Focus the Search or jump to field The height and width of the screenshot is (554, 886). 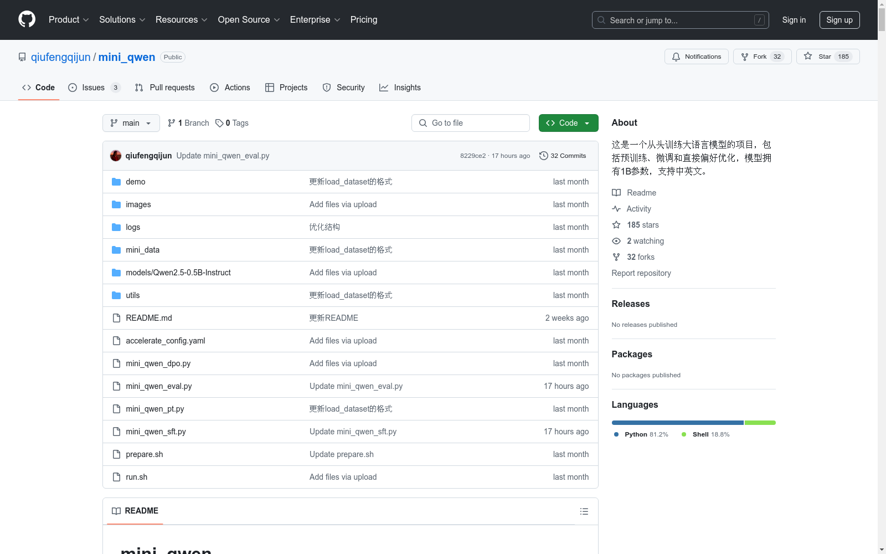[x=681, y=20]
